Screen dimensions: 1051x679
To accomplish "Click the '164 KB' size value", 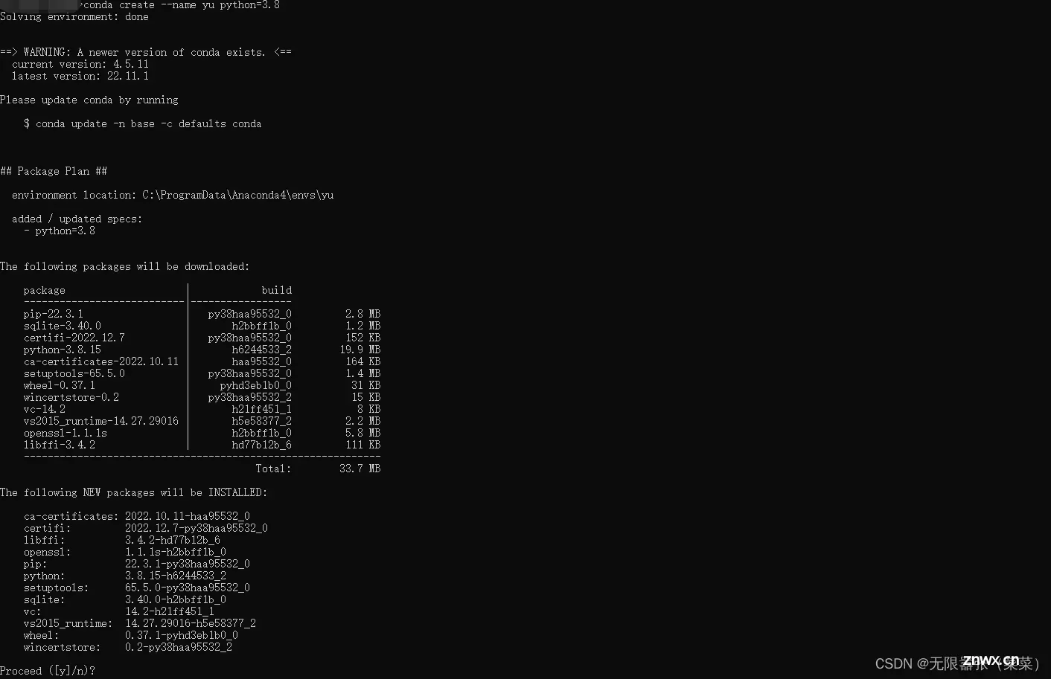I will click(363, 361).
